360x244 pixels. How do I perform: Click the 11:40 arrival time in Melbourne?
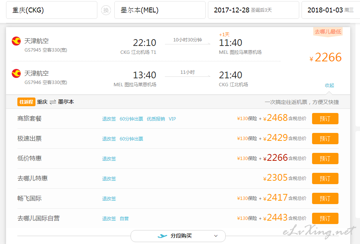(x=231, y=43)
